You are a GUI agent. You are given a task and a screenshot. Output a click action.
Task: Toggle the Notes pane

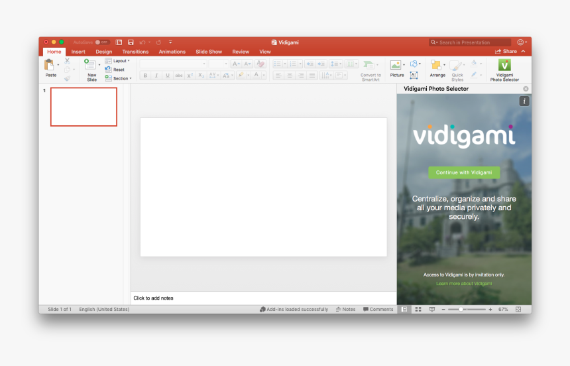(345, 309)
